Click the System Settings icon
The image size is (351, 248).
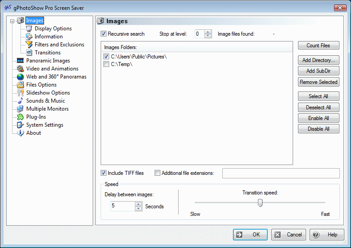click(x=20, y=125)
